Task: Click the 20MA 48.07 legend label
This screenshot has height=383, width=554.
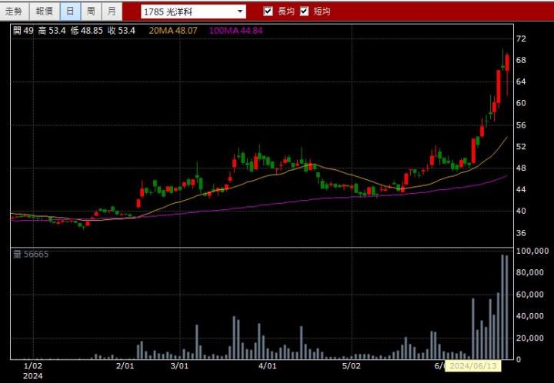Action: [x=174, y=30]
